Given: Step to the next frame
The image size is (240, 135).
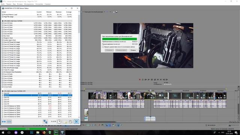Looking at the screenshot, I should (x=166, y=79).
